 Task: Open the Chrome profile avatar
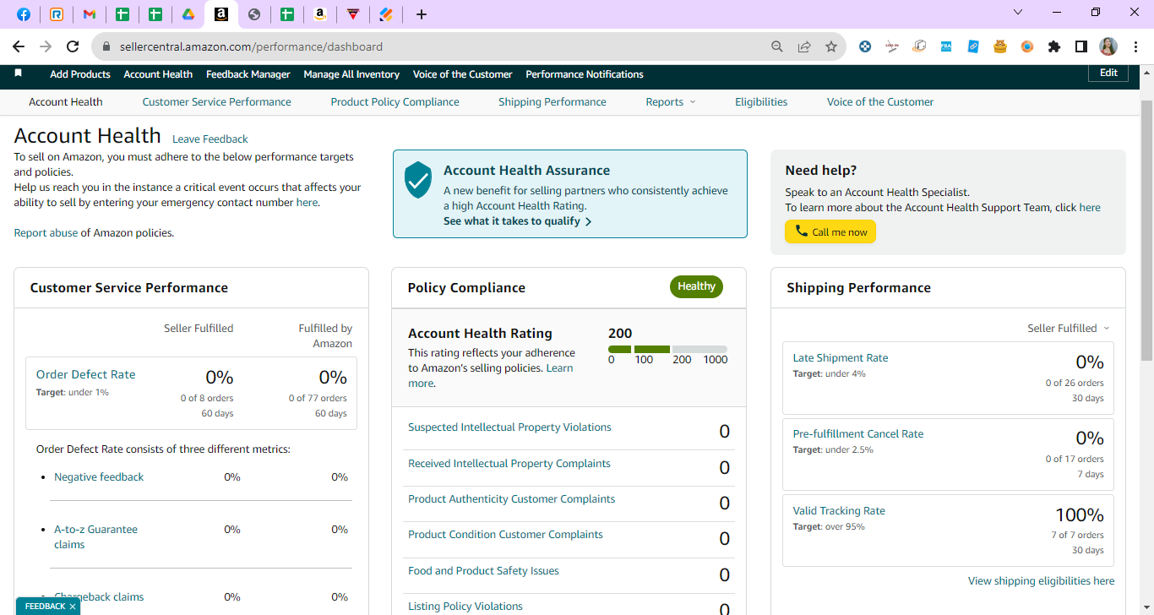point(1108,47)
